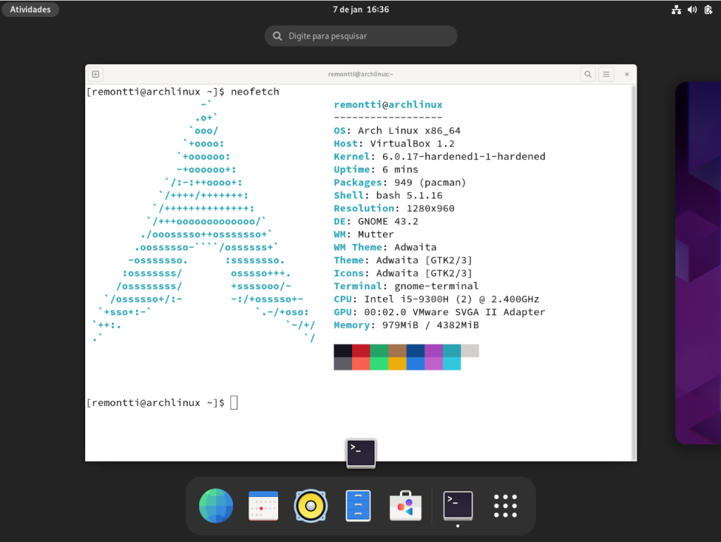The width and height of the screenshot is (721, 542).
Task: Open the terminal search with the magnifier button
Action: (588, 73)
